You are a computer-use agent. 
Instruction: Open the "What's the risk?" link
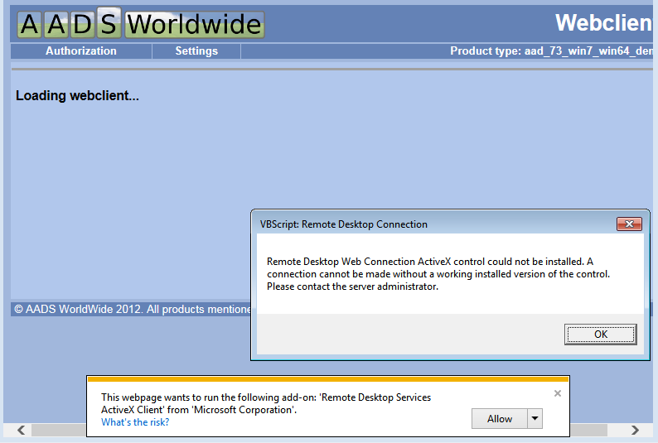(135, 422)
